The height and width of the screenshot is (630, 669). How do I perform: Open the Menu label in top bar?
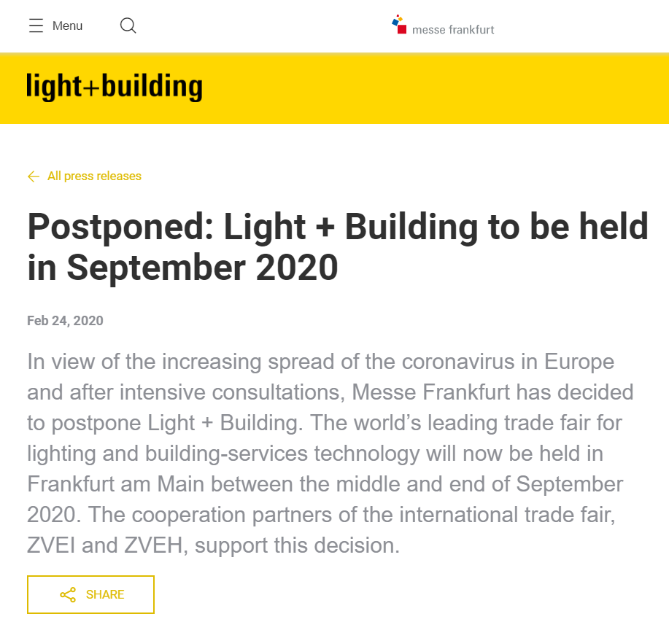[67, 26]
